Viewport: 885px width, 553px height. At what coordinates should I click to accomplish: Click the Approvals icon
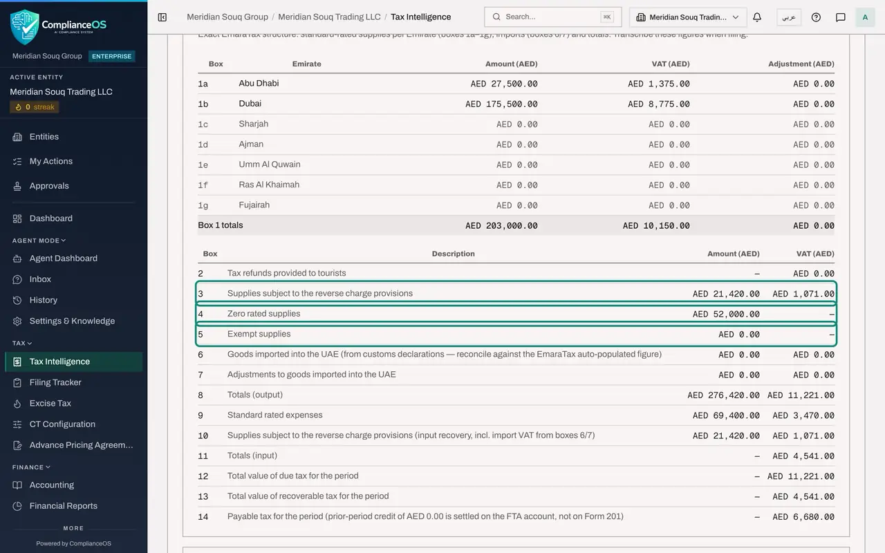17,186
